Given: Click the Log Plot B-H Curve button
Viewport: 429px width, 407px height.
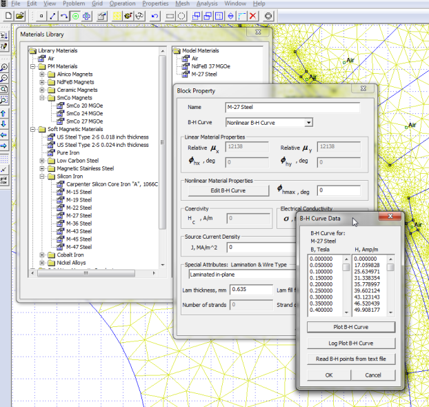Looking at the screenshot, I should coord(351,344).
